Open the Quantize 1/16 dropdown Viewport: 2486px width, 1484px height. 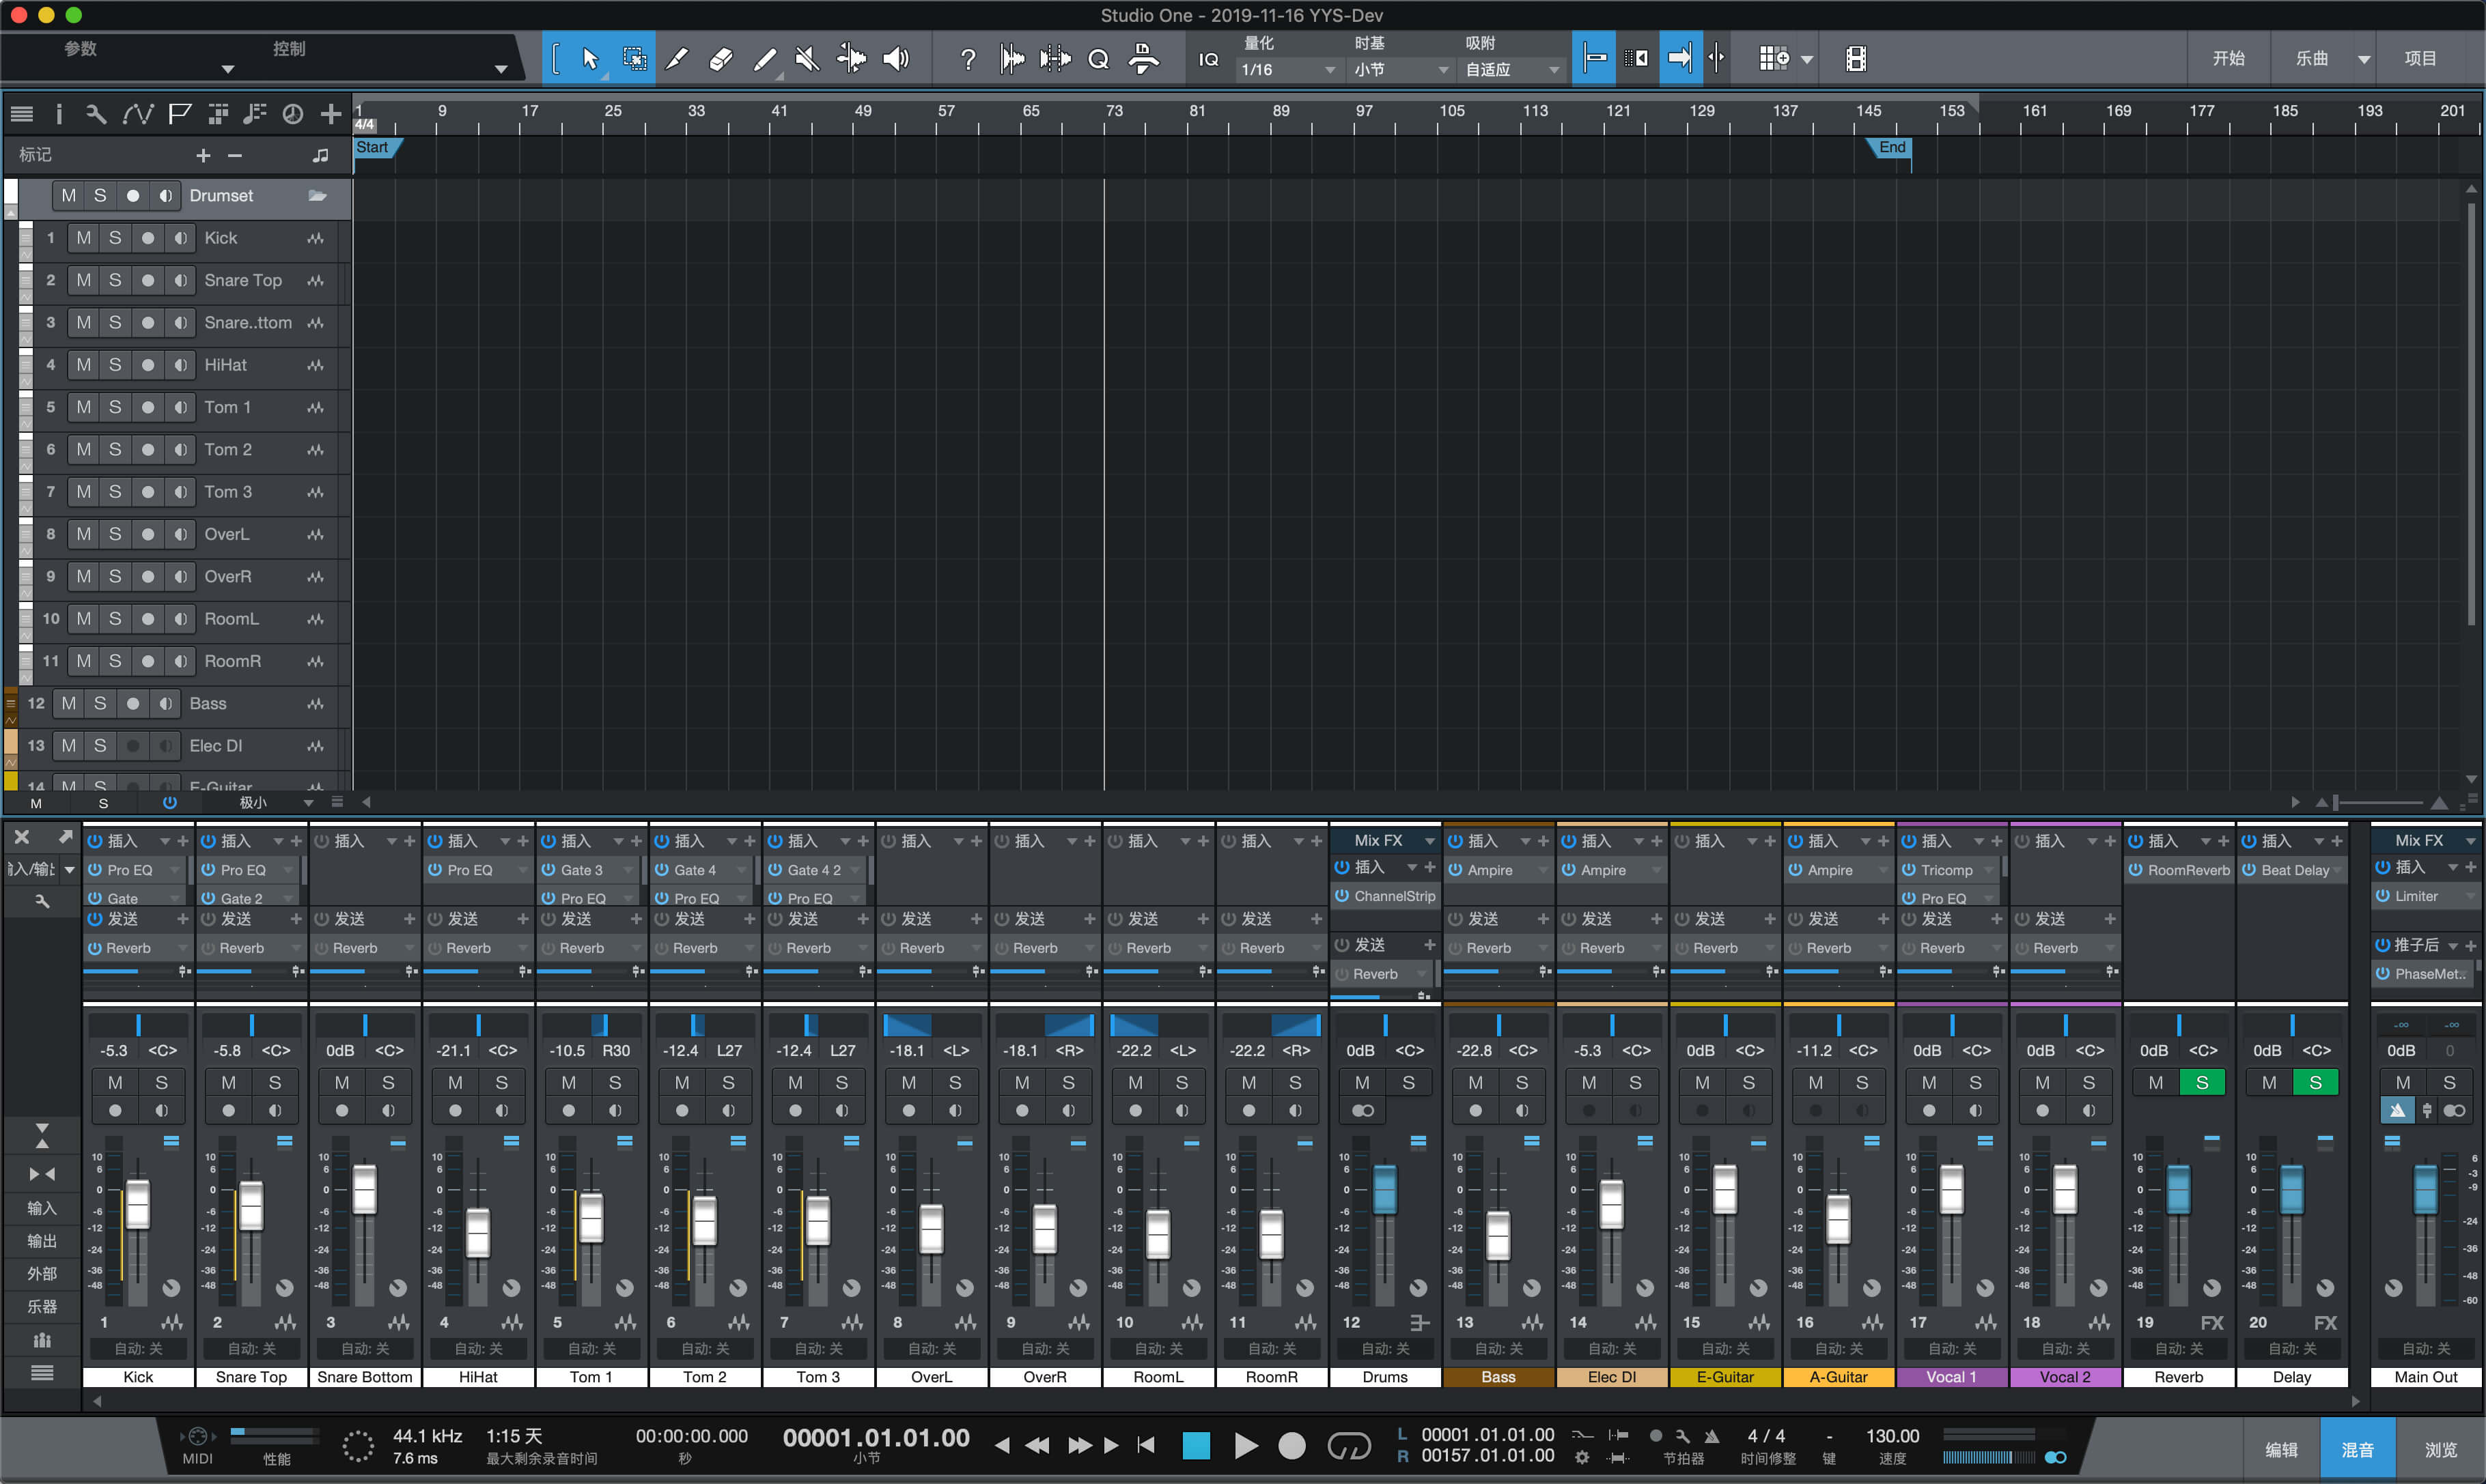(1289, 69)
